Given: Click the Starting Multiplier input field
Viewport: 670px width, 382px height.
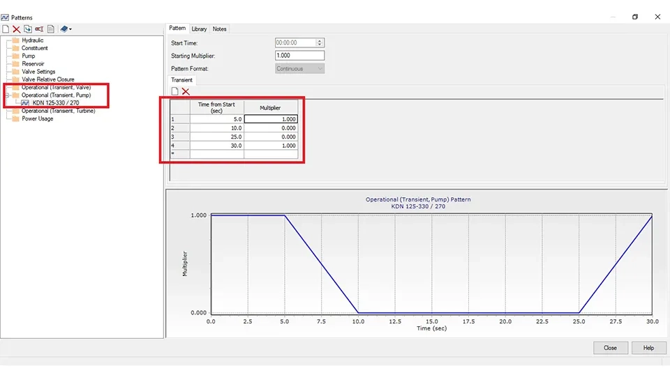Looking at the screenshot, I should [x=299, y=56].
